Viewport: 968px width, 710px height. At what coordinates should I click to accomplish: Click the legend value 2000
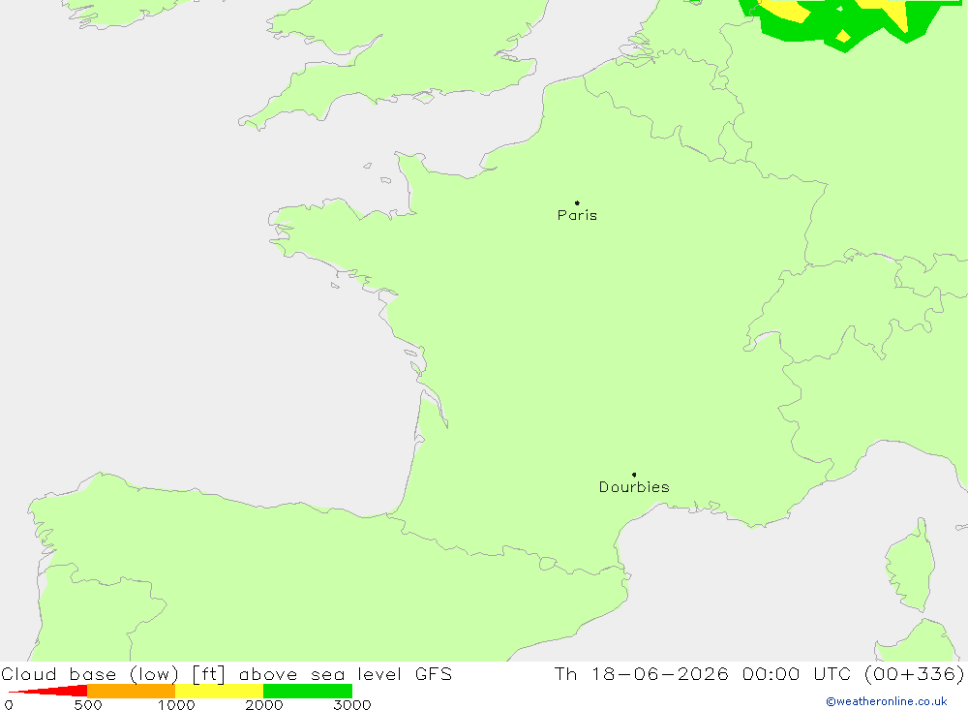pyautogui.click(x=264, y=705)
